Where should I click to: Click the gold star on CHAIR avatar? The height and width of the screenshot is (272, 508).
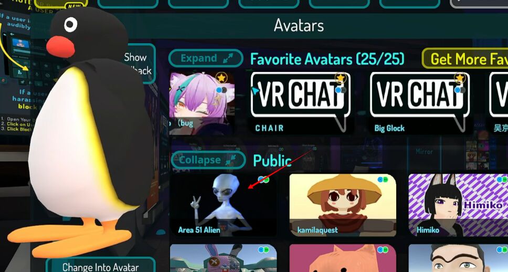click(341, 78)
